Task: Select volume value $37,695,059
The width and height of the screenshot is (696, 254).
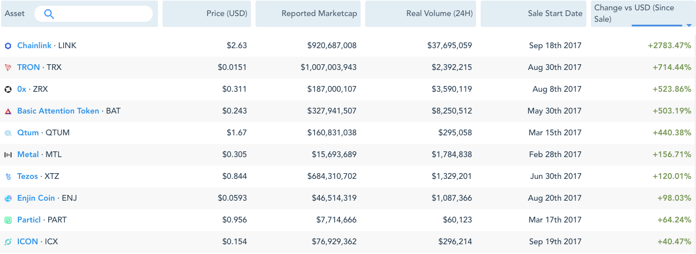Action: coord(450,46)
